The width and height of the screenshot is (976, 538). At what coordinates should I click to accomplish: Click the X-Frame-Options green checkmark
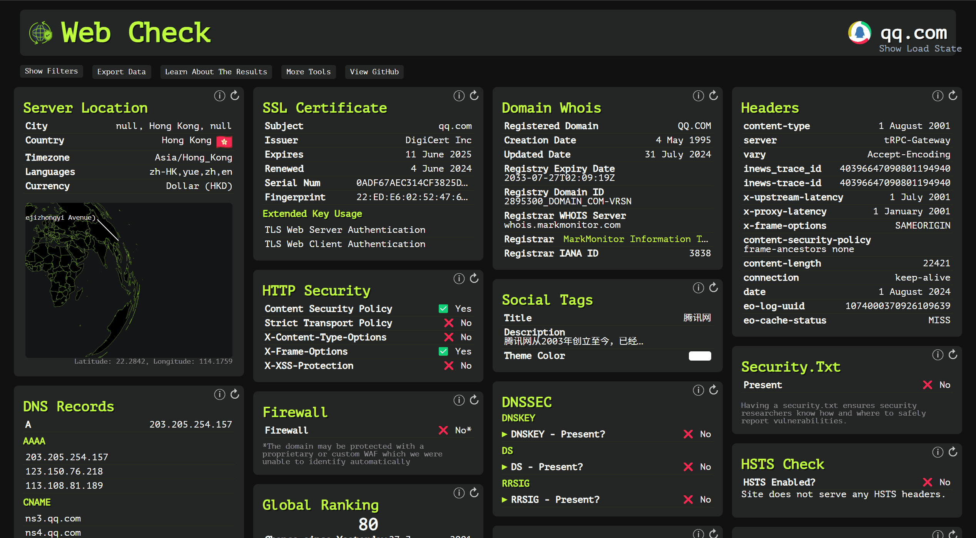click(443, 351)
